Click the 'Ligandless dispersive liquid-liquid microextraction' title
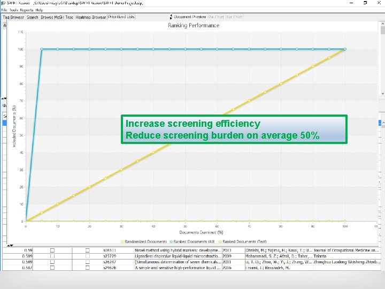 pos(178,256)
